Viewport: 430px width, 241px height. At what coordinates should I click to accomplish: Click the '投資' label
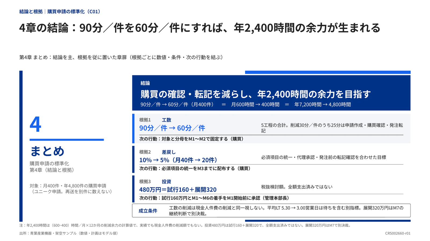(166, 181)
